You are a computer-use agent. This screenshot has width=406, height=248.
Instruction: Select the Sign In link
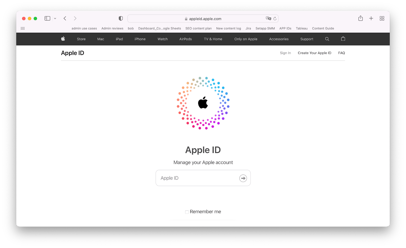[285, 53]
